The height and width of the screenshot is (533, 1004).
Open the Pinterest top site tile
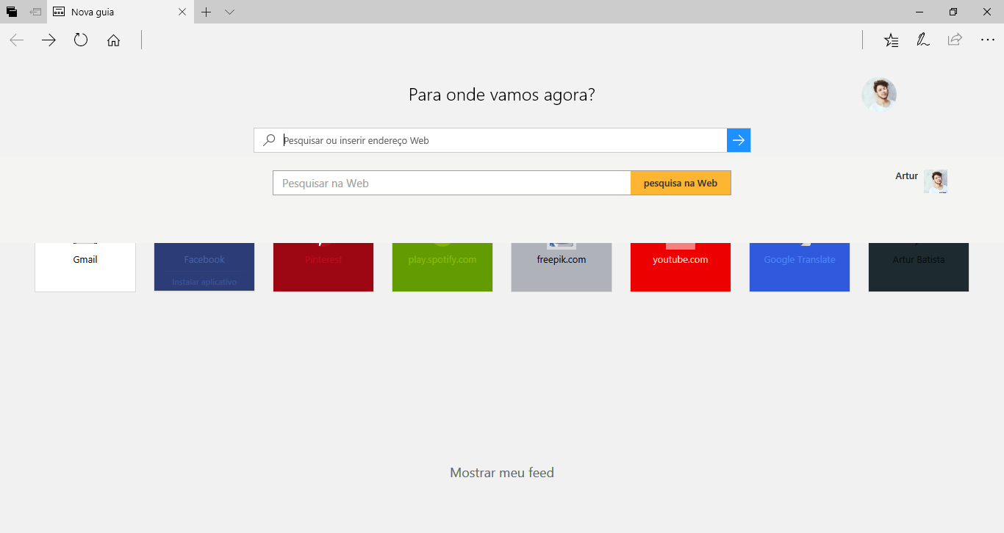point(323,266)
